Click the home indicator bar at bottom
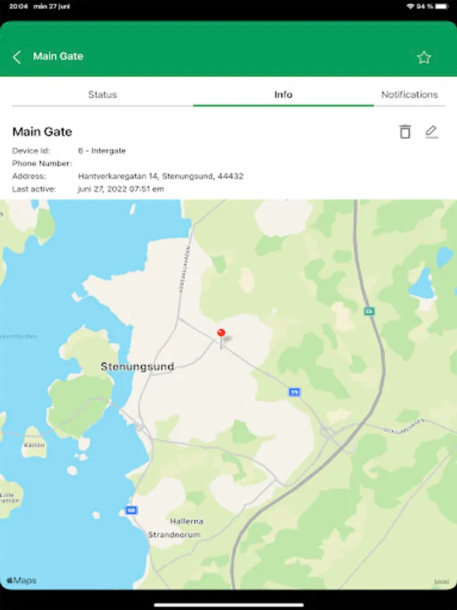This screenshot has width=457, height=610. (229, 605)
